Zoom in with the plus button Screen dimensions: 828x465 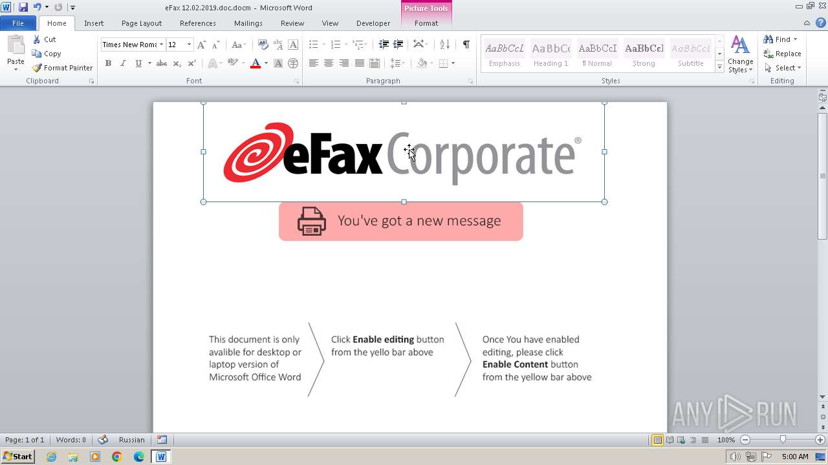(820, 440)
